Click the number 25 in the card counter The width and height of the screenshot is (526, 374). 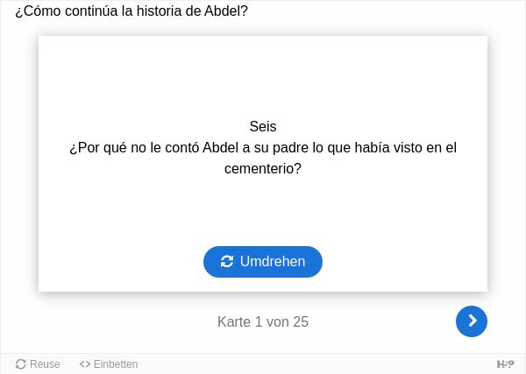tap(301, 321)
